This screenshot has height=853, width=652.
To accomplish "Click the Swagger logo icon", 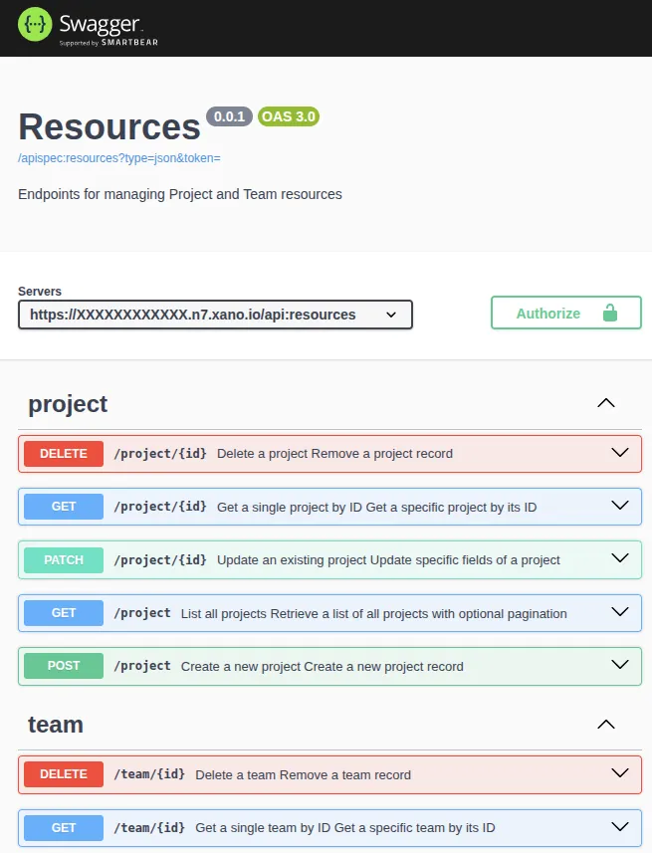I will 35,24.
